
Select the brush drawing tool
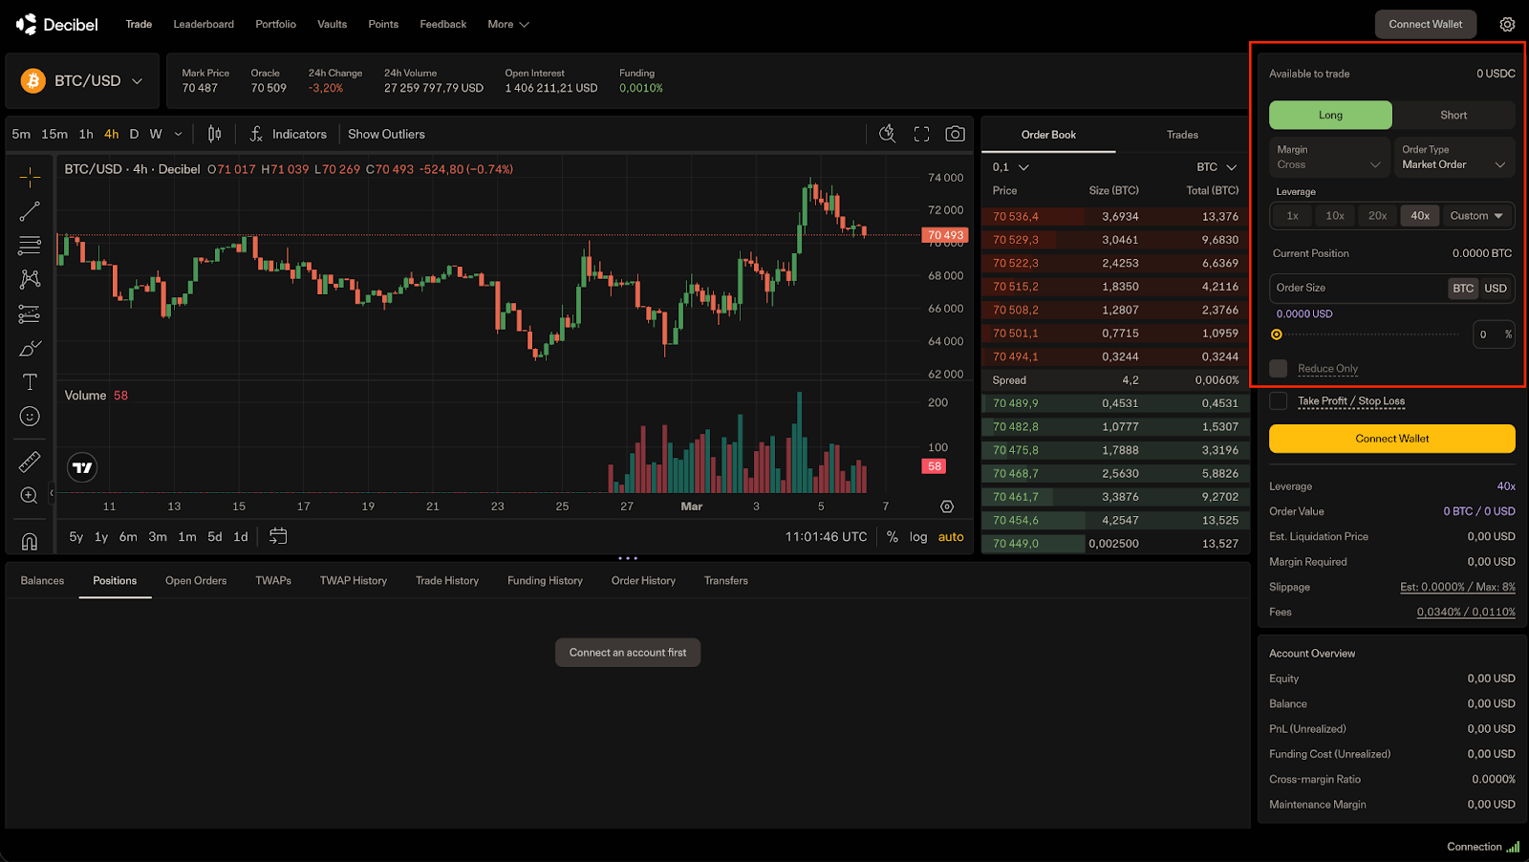(x=30, y=348)
